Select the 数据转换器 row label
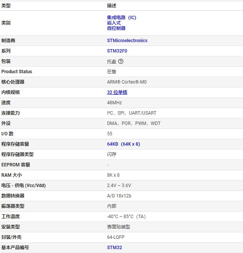 click(x=13, y=196)
